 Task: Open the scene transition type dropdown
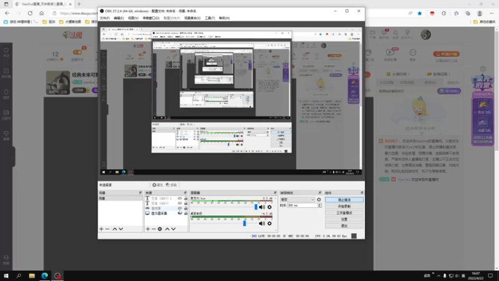click(x=298, y=199)
